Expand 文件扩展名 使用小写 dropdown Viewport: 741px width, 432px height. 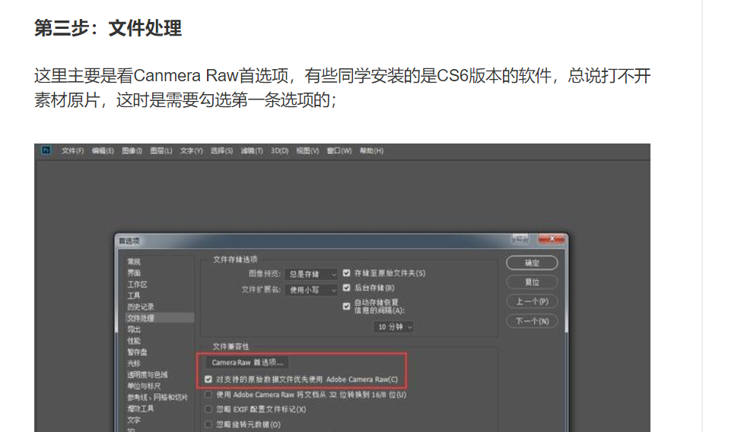312,290
